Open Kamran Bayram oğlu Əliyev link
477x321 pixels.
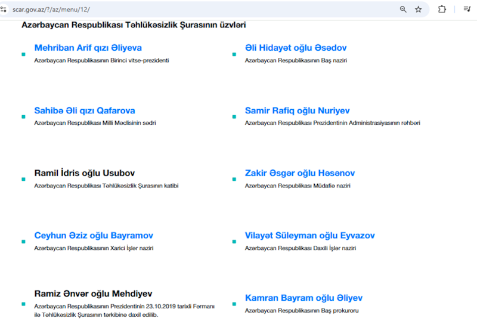click(x=303, y=298)
